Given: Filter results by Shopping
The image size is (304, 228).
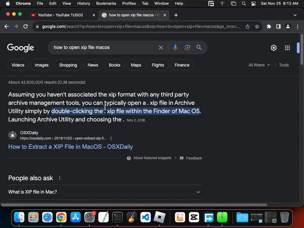Looking at the screenshot, I should click(x=68, y=65).
